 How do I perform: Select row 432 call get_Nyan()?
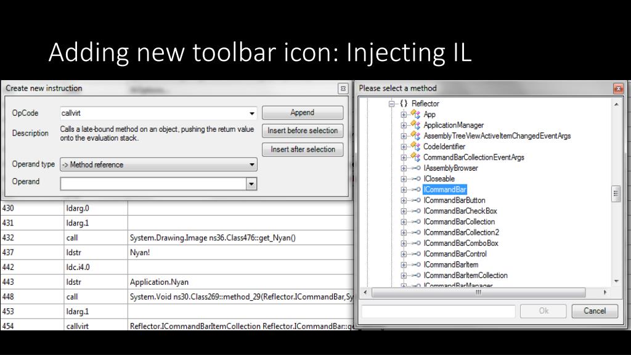pos(177,237)
